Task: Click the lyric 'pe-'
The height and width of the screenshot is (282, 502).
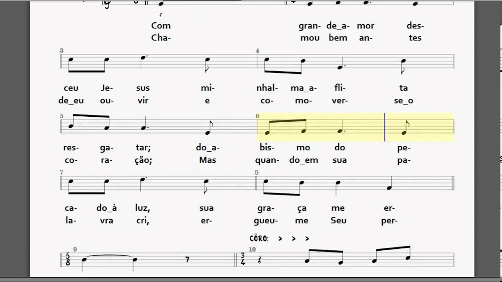Action: pyautogui.click(x=404, y=148)
